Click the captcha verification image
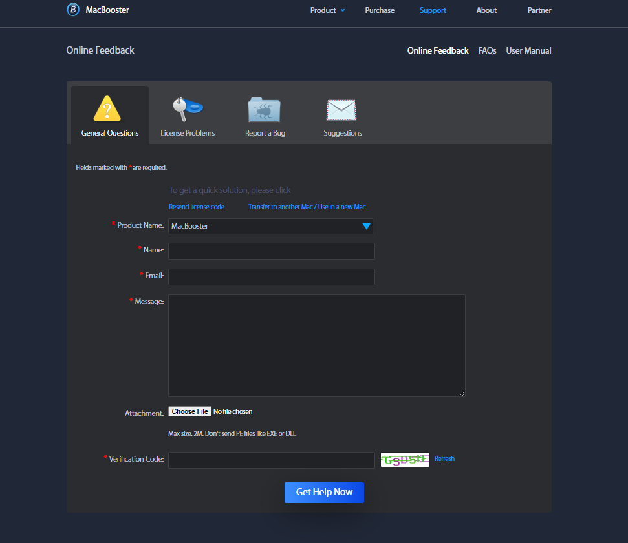The height and width of the screenshot is (543, 628). click(405, 460)
